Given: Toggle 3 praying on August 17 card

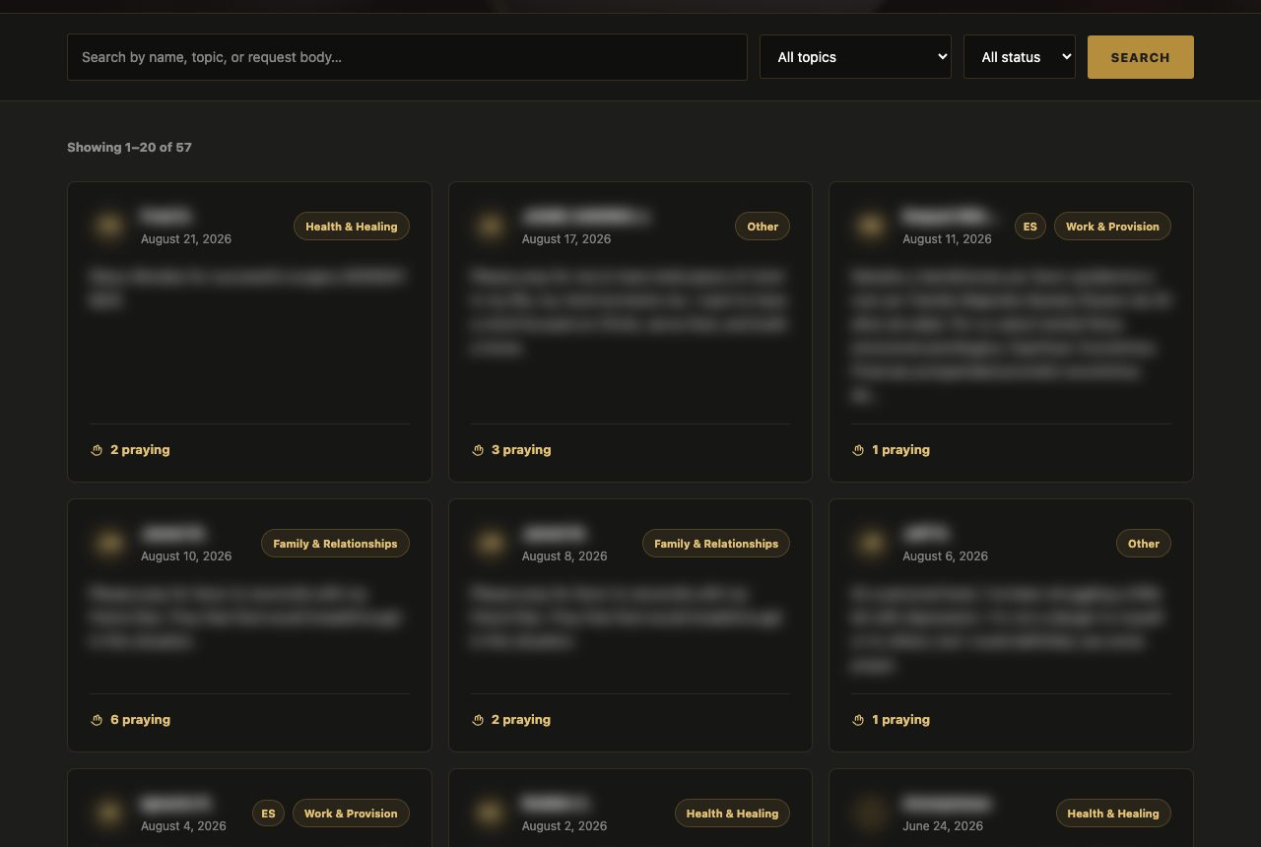Looking at the screenshot, I should [511, 450].
